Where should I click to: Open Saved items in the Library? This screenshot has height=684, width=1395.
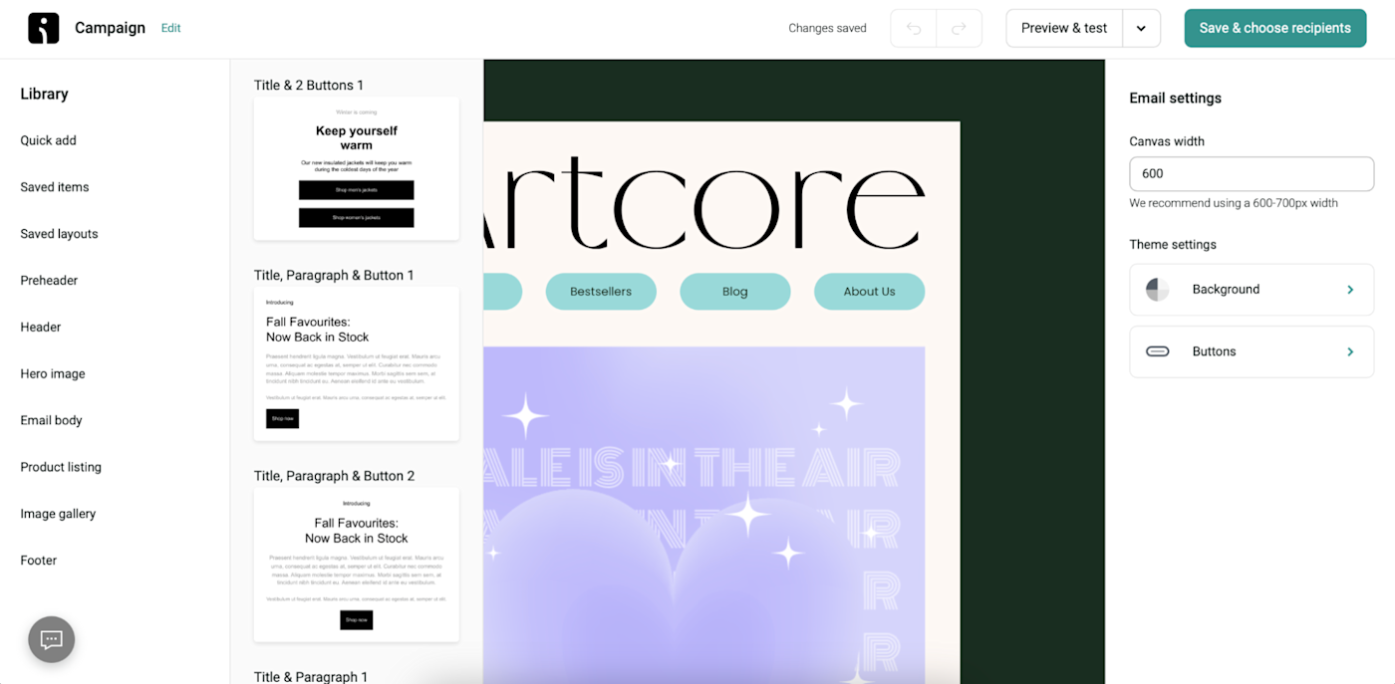55,187
